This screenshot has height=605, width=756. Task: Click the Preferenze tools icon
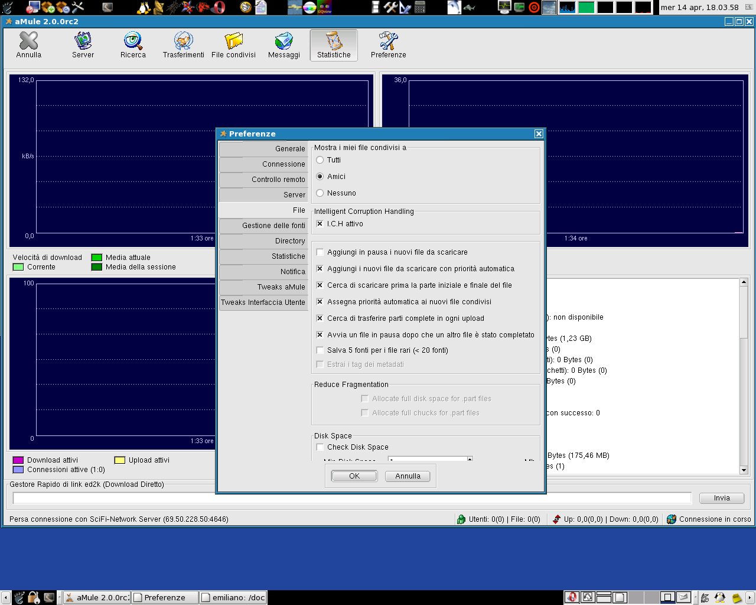[x=388, y=41]
